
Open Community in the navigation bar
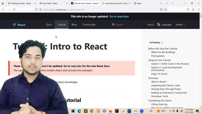[89, 25]
